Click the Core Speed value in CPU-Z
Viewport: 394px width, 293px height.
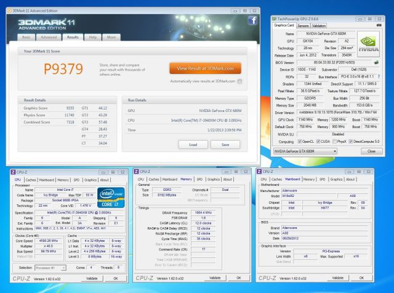[49, 241]
